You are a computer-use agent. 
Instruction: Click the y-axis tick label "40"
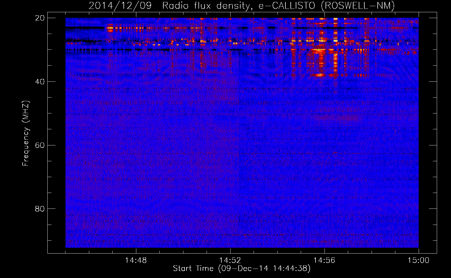40,82
